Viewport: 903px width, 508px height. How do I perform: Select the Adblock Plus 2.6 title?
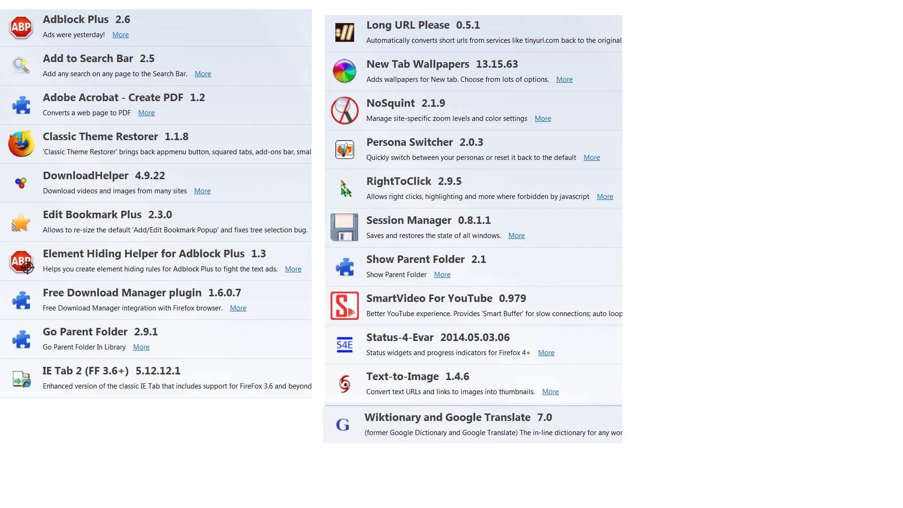87,20
